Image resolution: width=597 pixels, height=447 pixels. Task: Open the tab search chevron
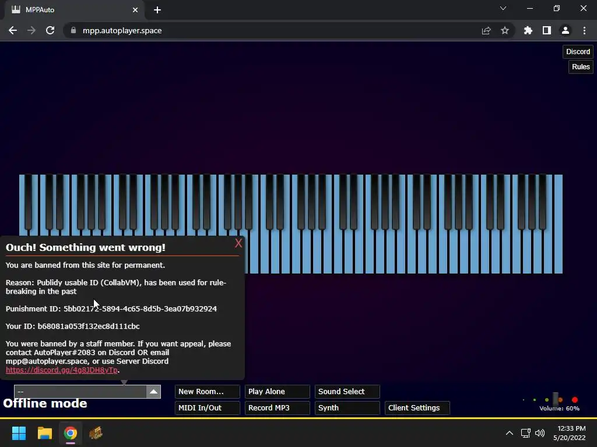click(503, 8)
